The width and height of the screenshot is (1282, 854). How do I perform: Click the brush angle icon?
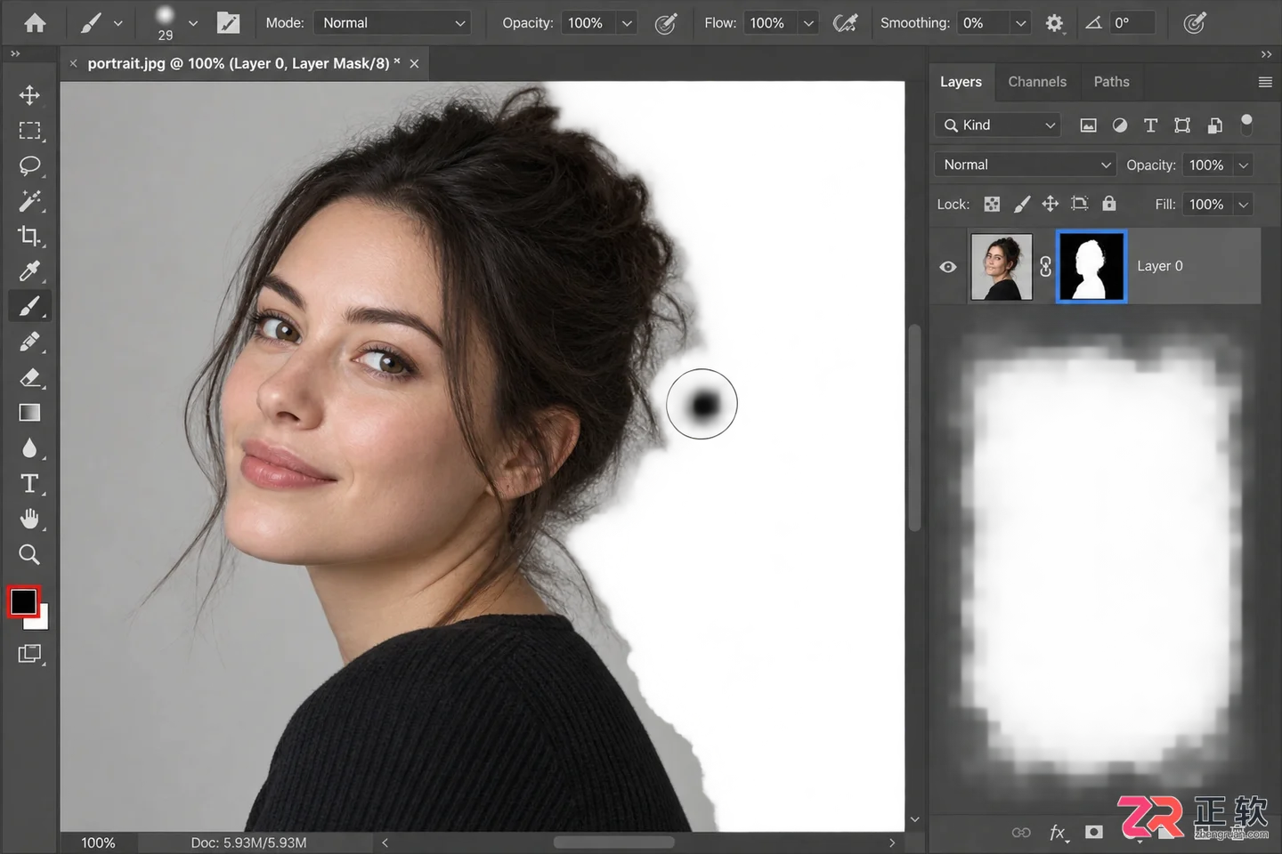click(x=1093, y=23)
